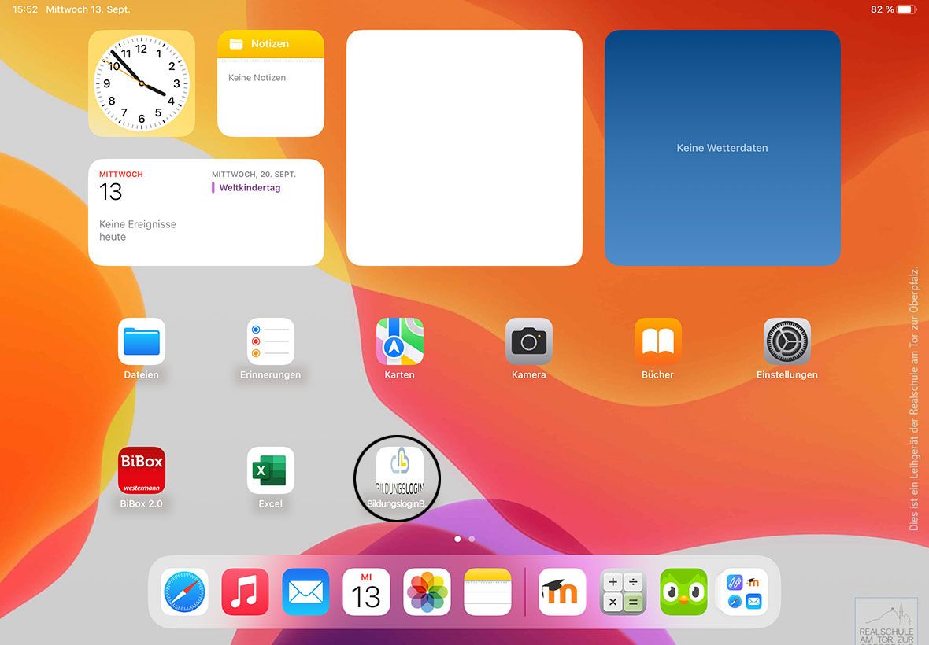Open the Karten maps app
This screenshot has width=929, height=645.
(400, 341)
